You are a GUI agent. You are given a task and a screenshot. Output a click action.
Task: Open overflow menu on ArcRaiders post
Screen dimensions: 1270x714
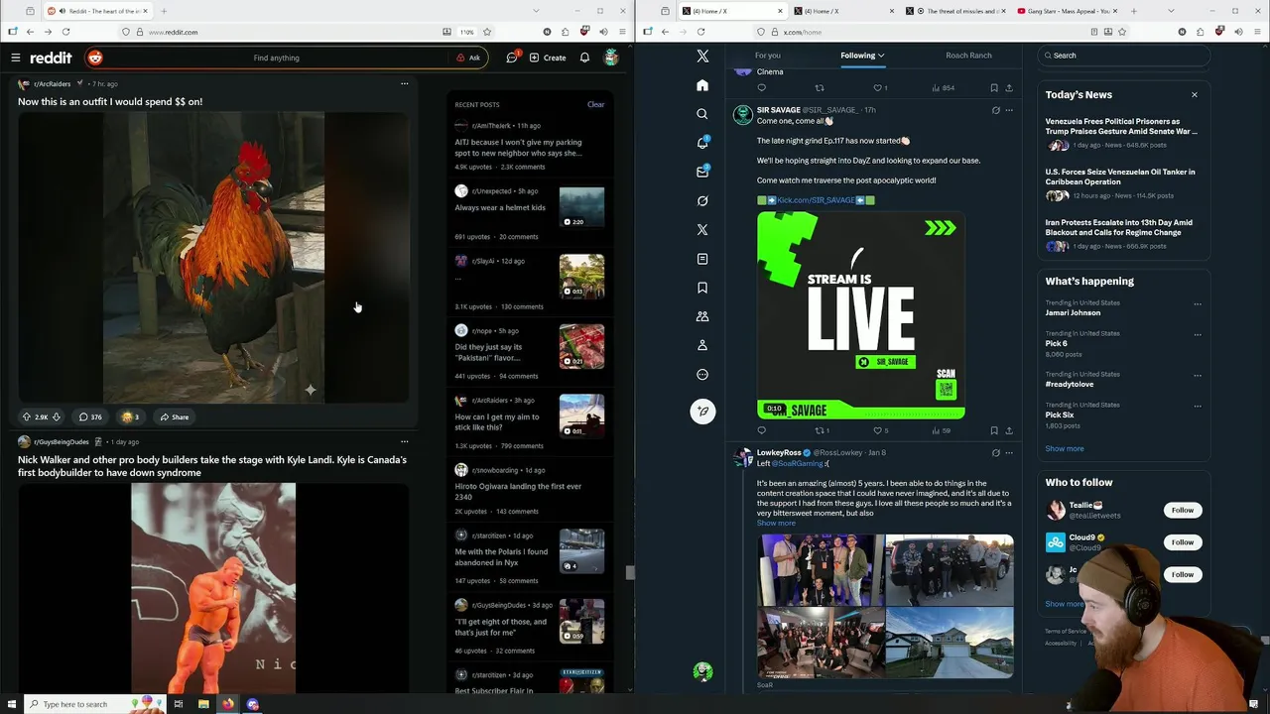tap(404, 83)
